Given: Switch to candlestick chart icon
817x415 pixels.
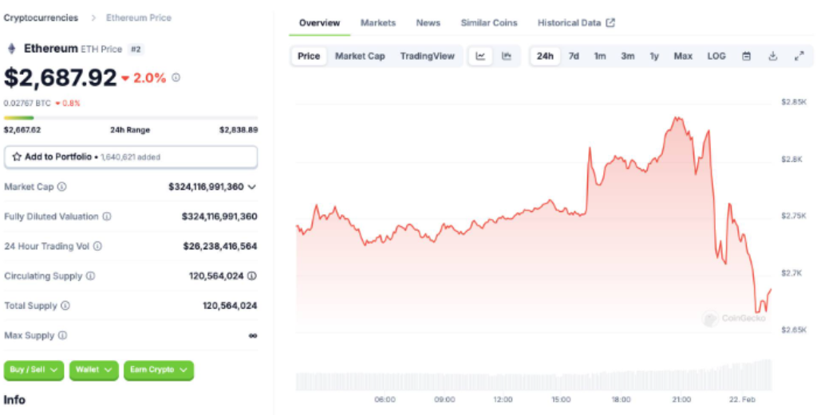Looking at the screenshot, I should 507,56.
